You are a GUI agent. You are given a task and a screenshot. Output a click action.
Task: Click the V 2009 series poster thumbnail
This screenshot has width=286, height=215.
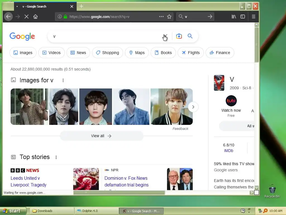[219, 83]
